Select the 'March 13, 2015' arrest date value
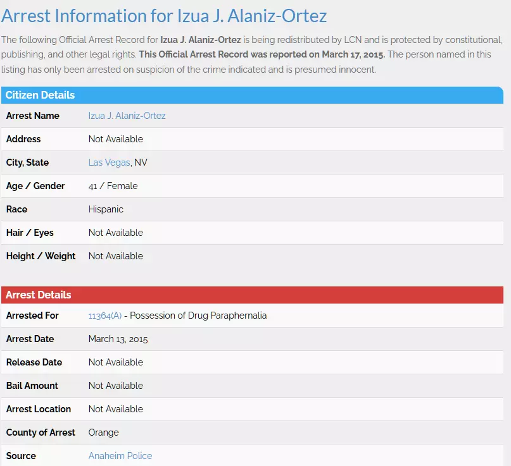511x466 pixels. (x=118, y=339)
